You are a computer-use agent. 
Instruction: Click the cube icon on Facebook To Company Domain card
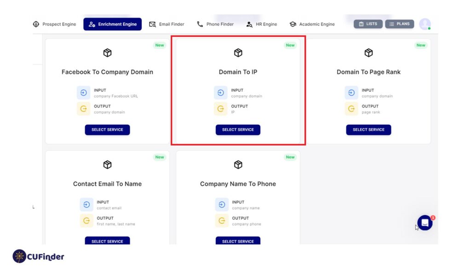click(x=107, y=53)
